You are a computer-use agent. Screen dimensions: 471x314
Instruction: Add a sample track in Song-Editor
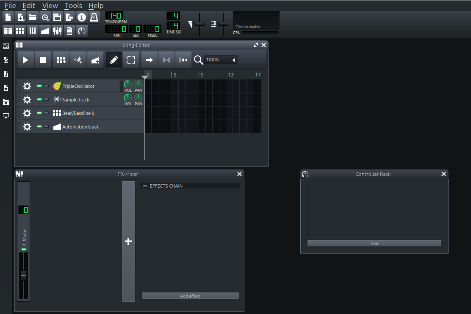78,60
